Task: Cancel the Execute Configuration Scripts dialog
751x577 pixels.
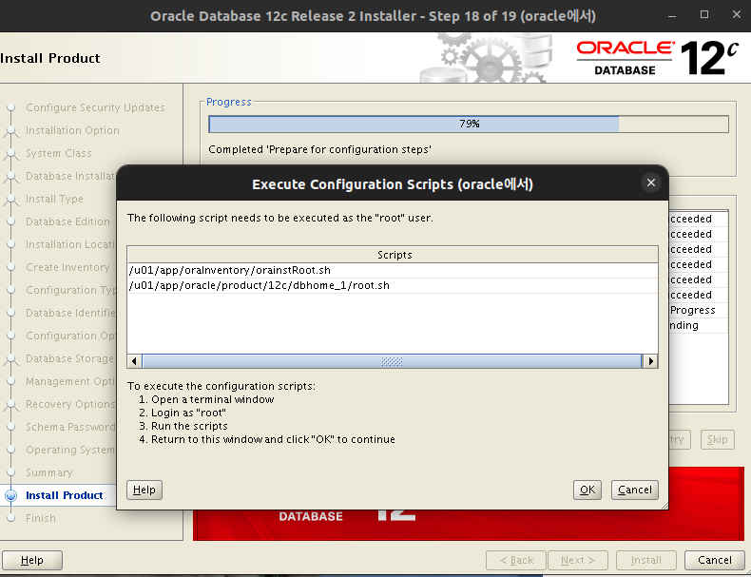Action: coord(635,490)
